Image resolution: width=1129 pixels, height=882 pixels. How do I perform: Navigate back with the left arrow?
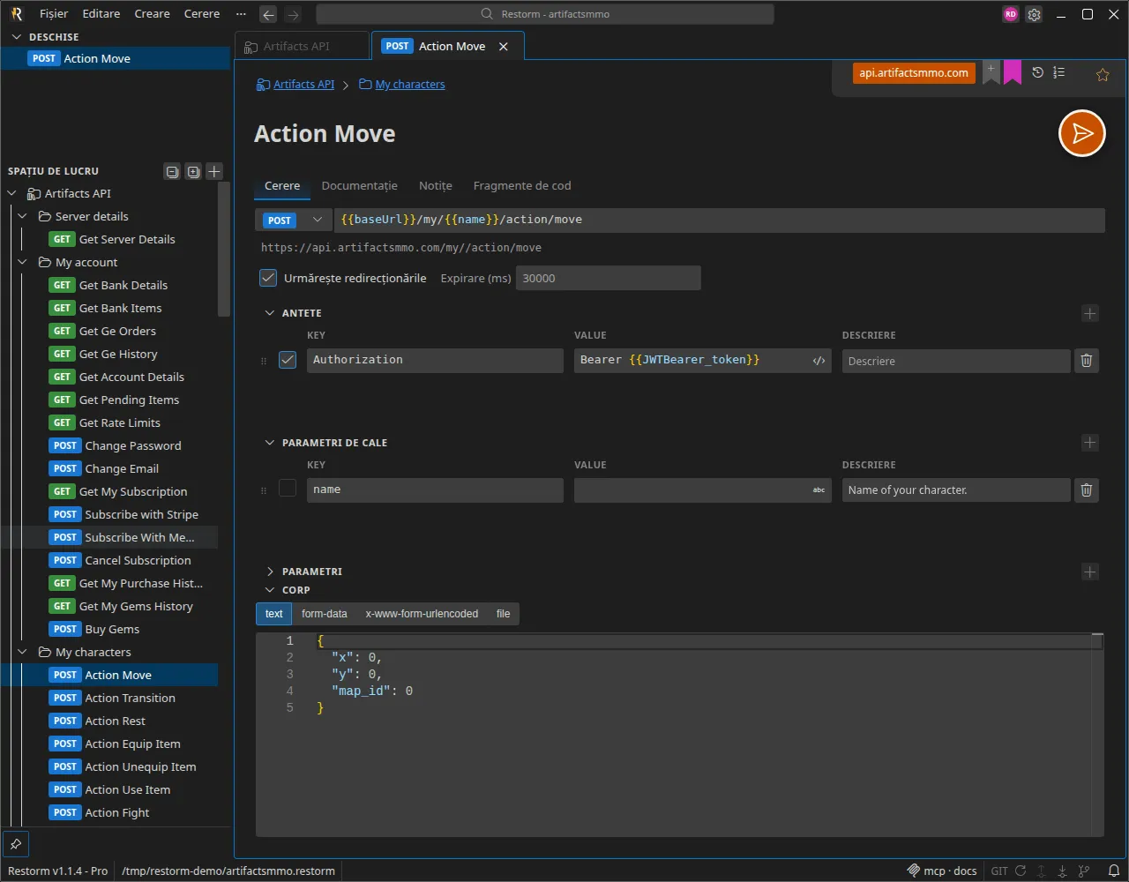(x=269, y=14)
